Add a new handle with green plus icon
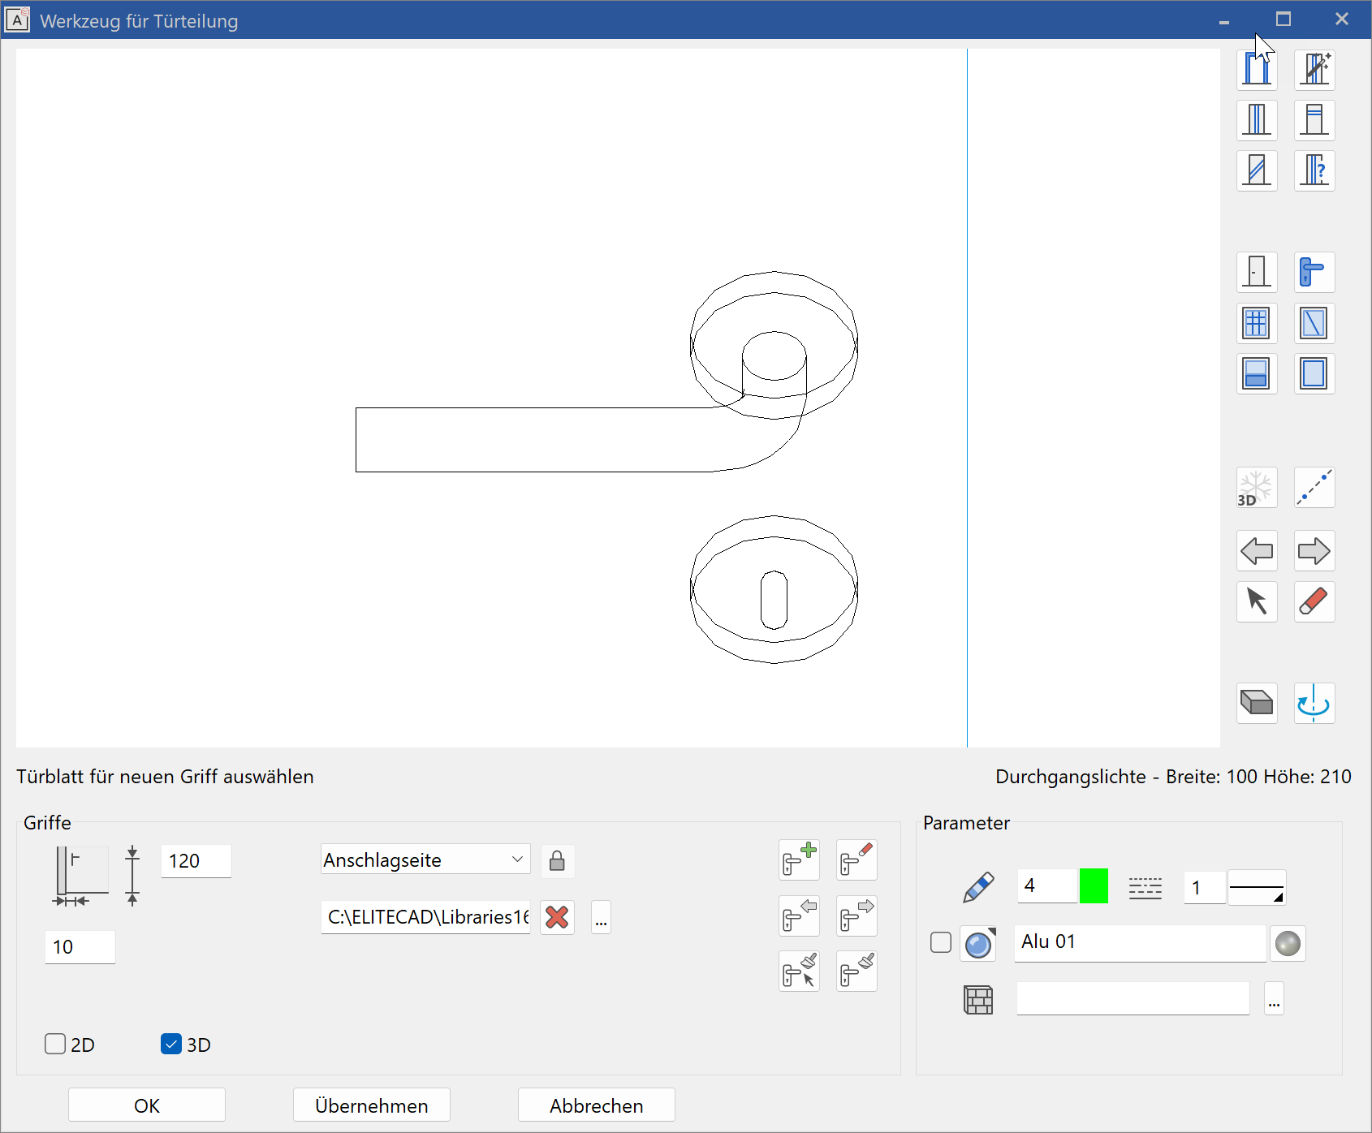1372x1133 pixels. (x=799, y=860)
